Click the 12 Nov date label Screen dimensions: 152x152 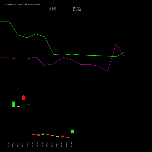click(23, 144)
